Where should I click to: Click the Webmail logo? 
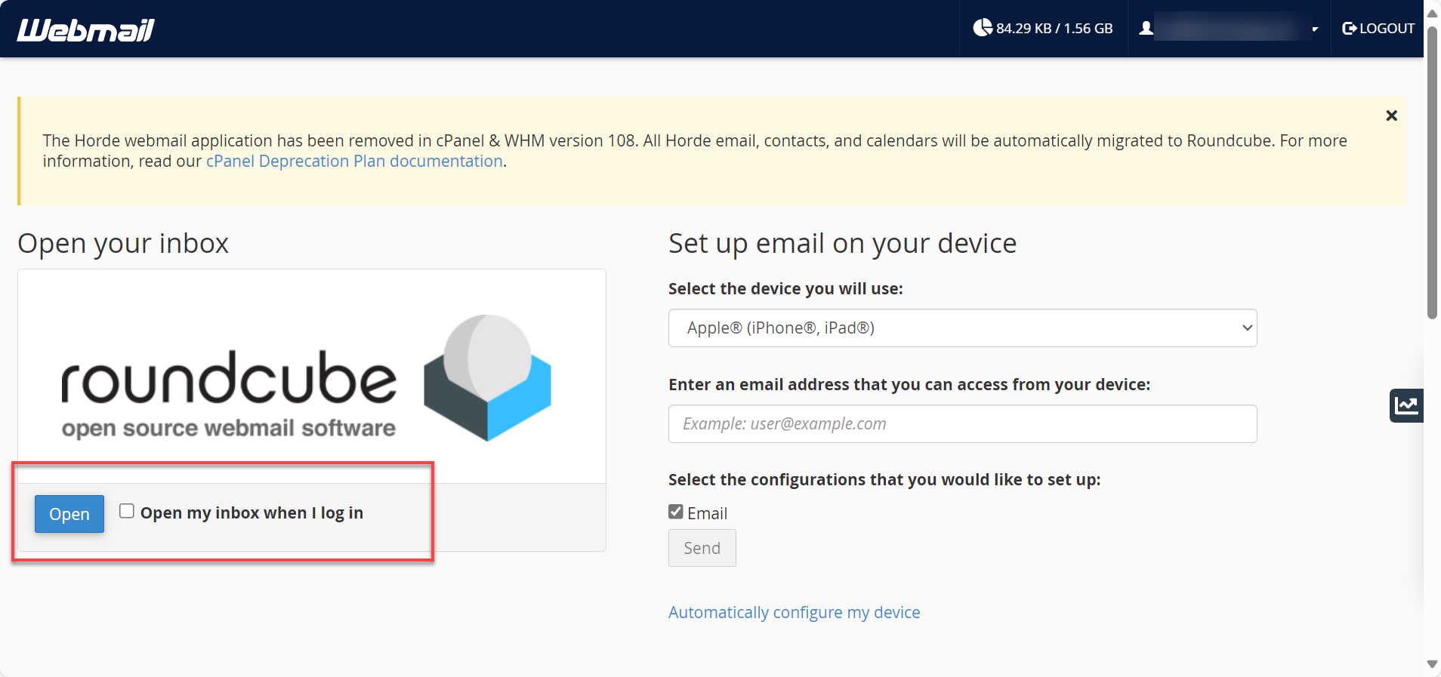(x=85, y=29)
